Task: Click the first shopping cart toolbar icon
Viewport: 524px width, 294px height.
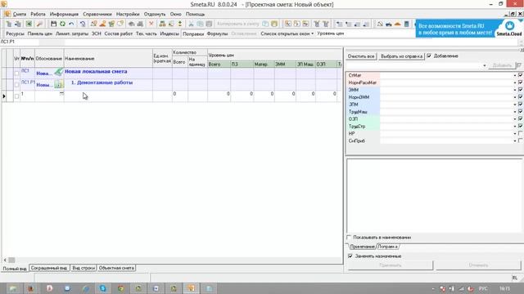Action: click(x=317, y=24)
